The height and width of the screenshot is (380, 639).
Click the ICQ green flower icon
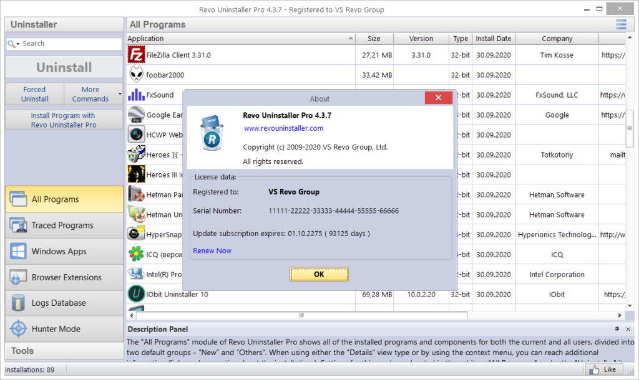coord(136,254)
